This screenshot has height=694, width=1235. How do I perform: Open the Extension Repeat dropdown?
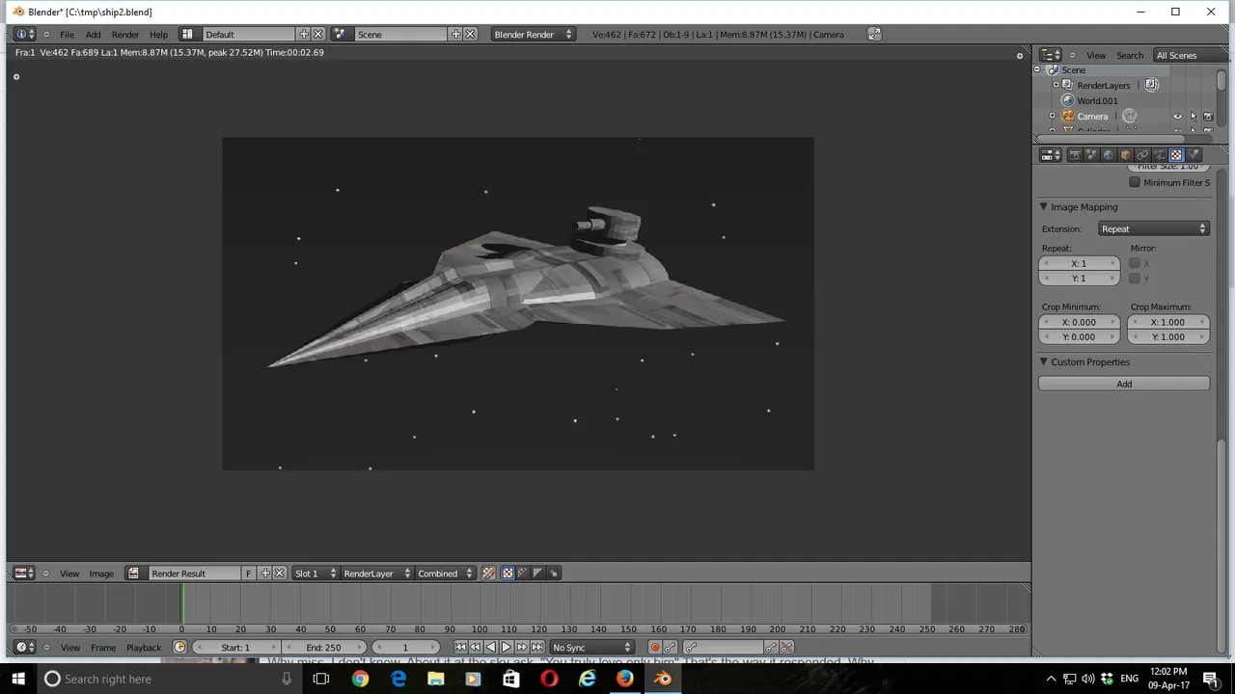pyautogui.click(x=1154, y=228)
